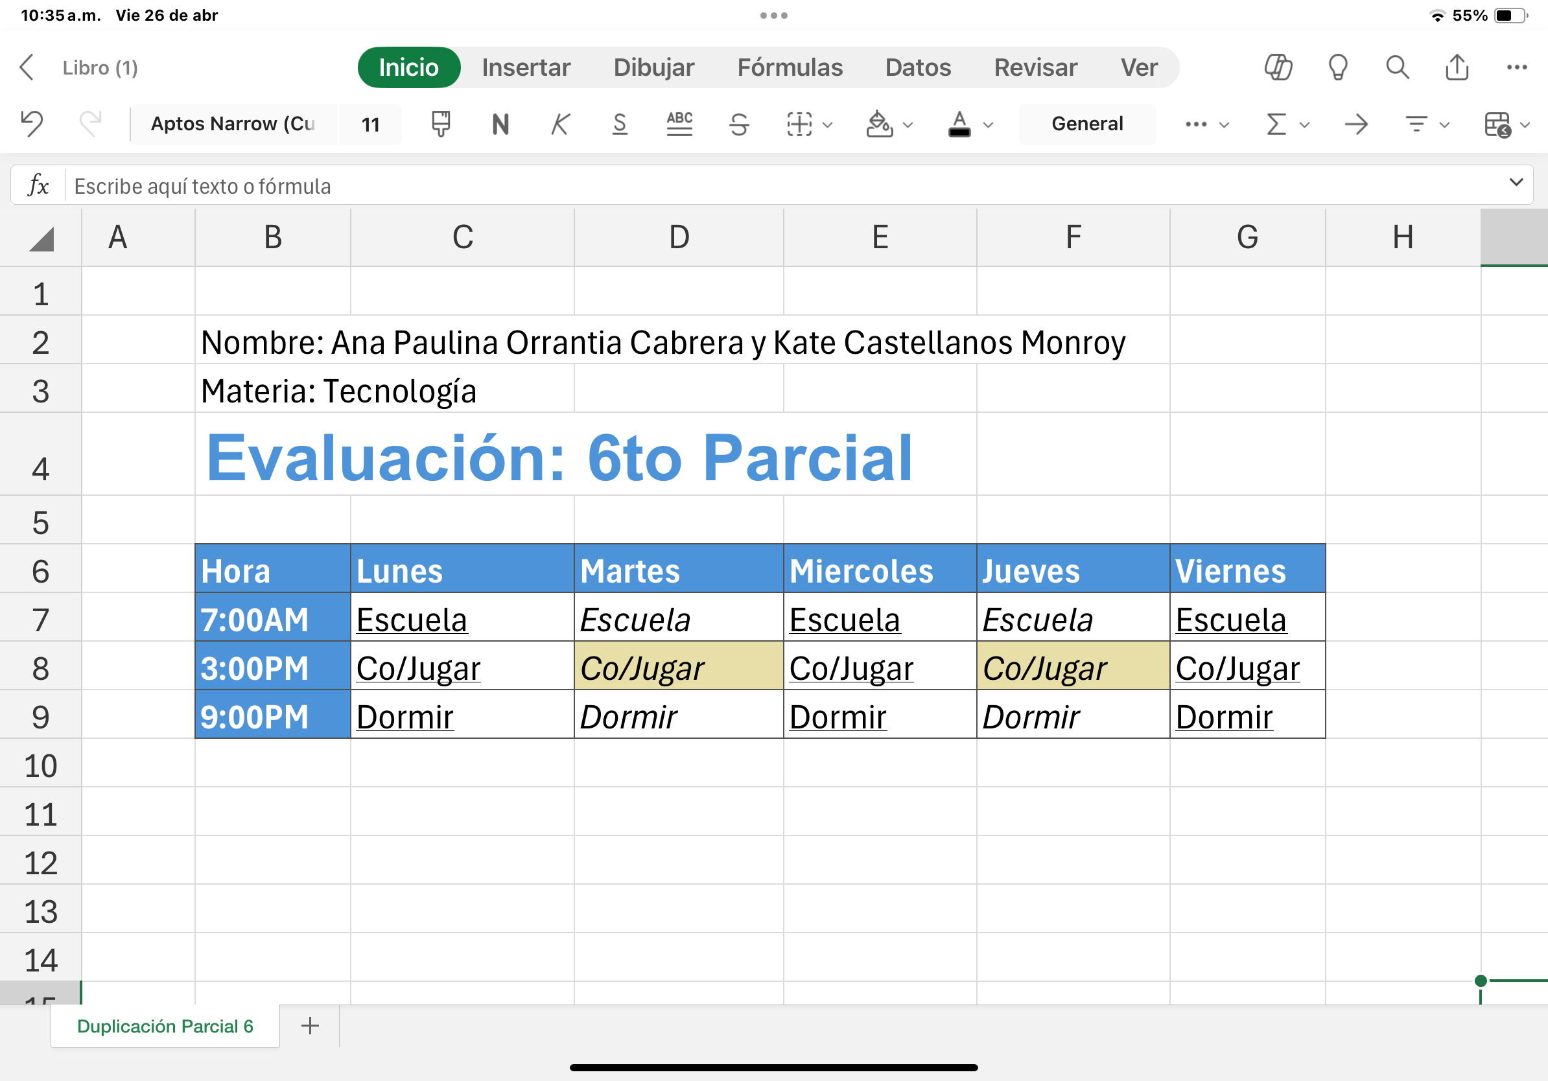
Task: Toggle bold formatting (N)
Action: pyautogui.click(x=500, y=124)
